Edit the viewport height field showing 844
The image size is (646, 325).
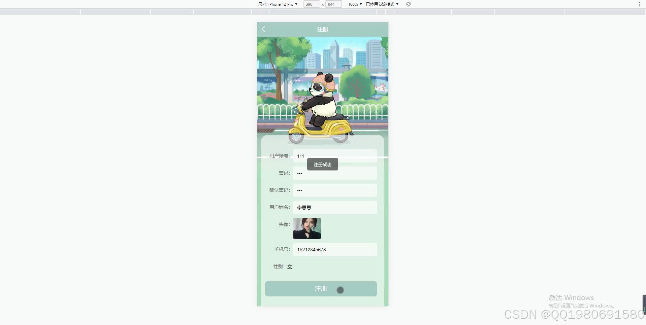(x=333, y=4)
